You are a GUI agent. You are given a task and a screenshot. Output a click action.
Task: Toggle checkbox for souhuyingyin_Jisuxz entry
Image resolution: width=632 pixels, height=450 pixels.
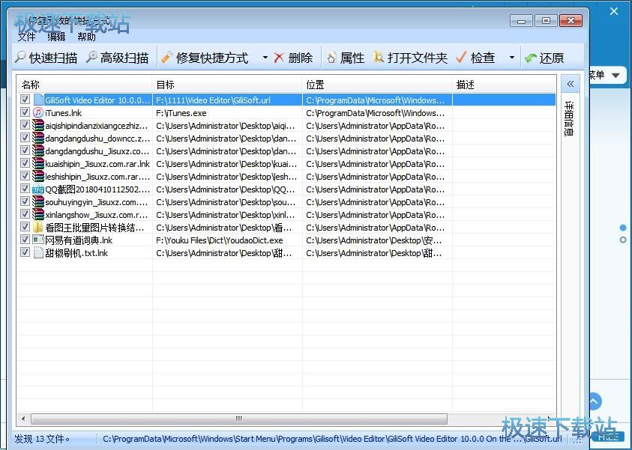(x=25, y=201)
